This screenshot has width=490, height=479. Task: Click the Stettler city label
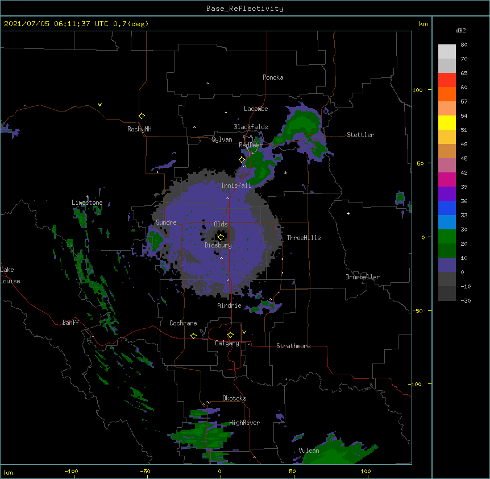pyautogui.click(x=360, y=135)
